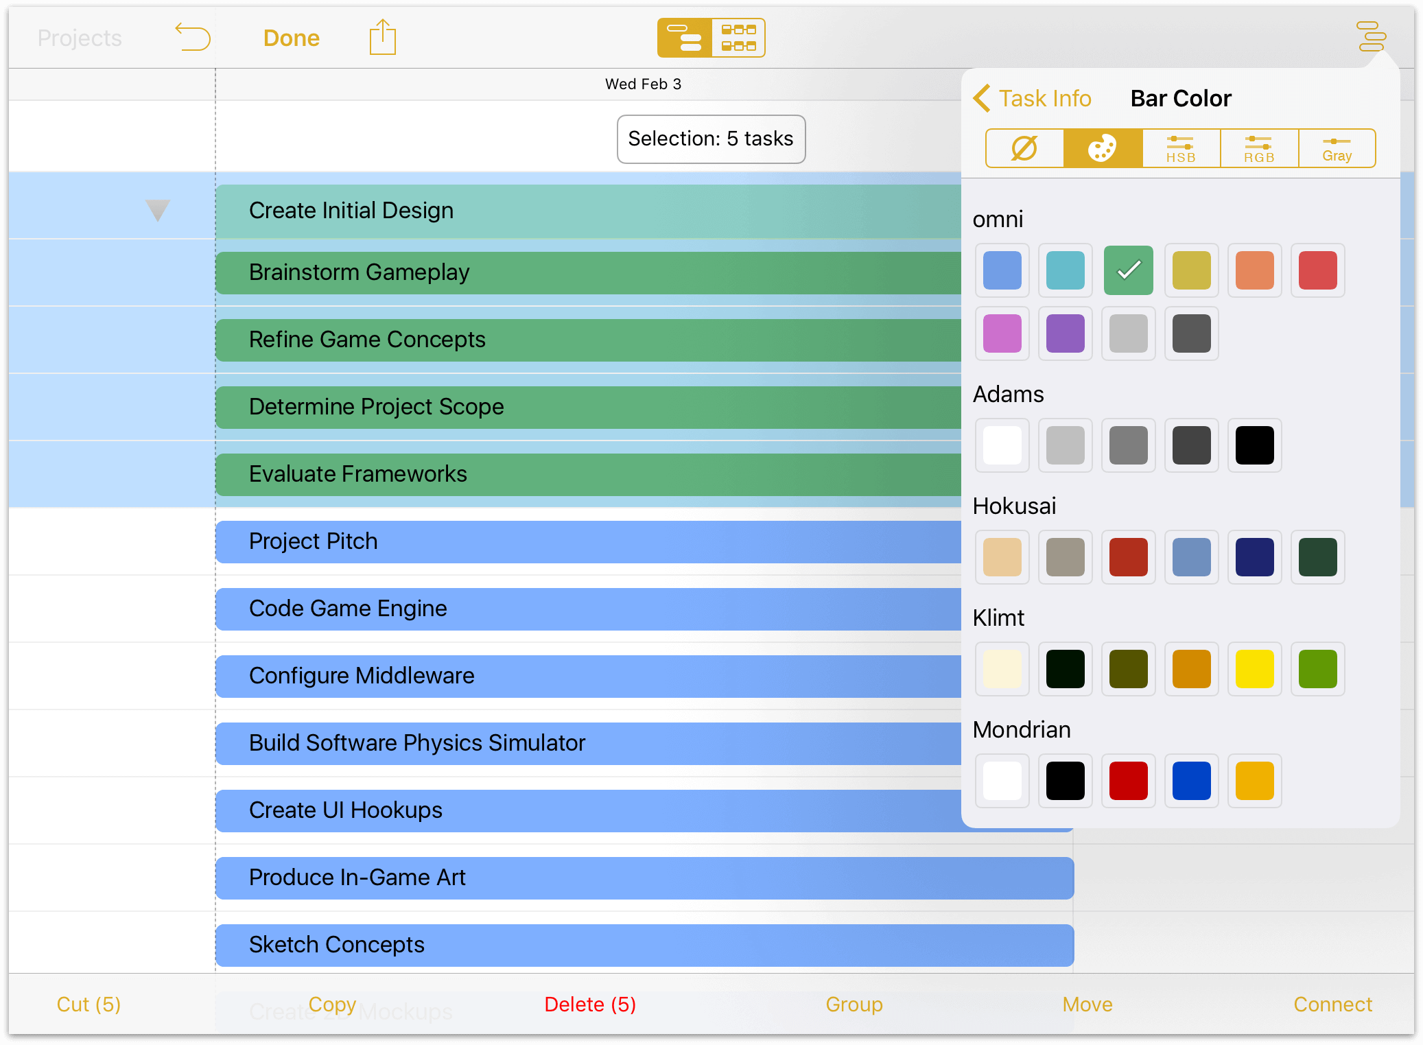Choose omni yellow swatch
The height and width of the screenshot is (1045, 1423).
point(1192,270)
